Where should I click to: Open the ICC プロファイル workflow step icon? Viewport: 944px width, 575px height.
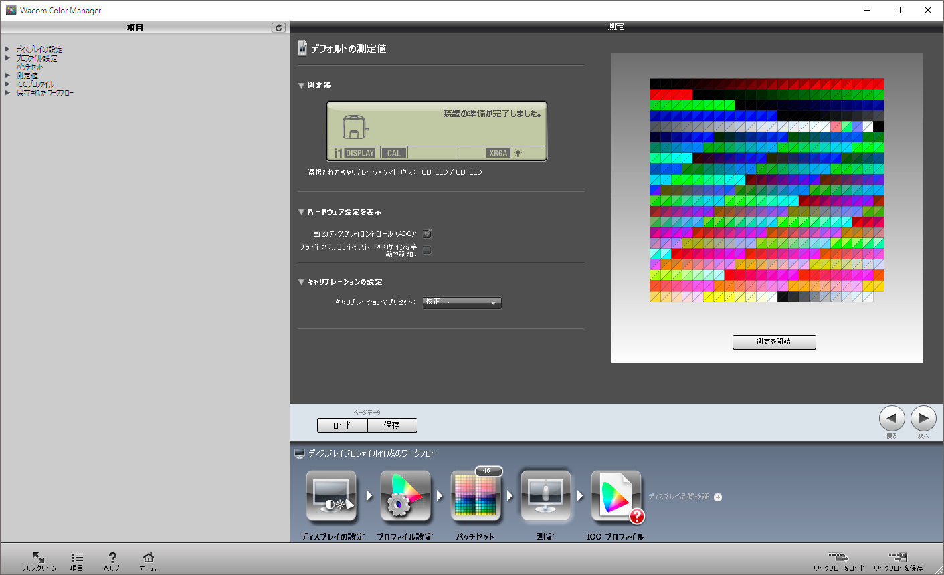(x=616, y=497)
